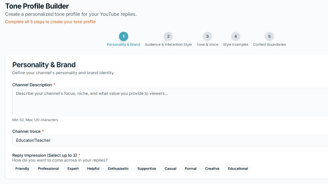
Task: Click the Personality & Brand step label
Action: (x=123, y=44)
